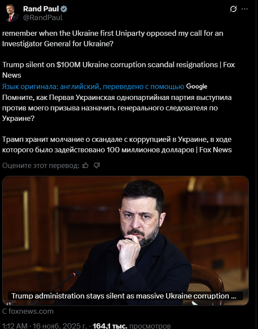Open Rand Paul's profile avatar

tap(12, 13)
